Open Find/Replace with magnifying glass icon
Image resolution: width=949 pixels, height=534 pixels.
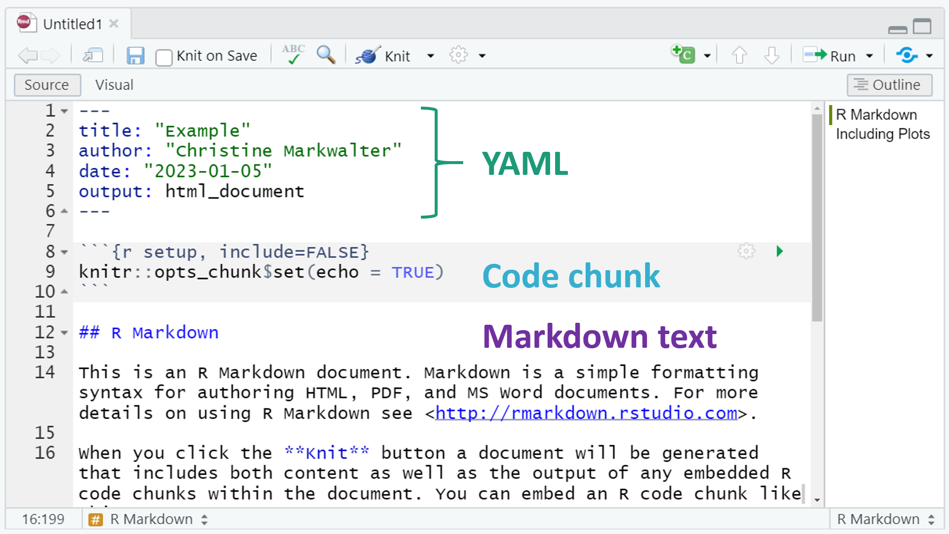[326, 55]
